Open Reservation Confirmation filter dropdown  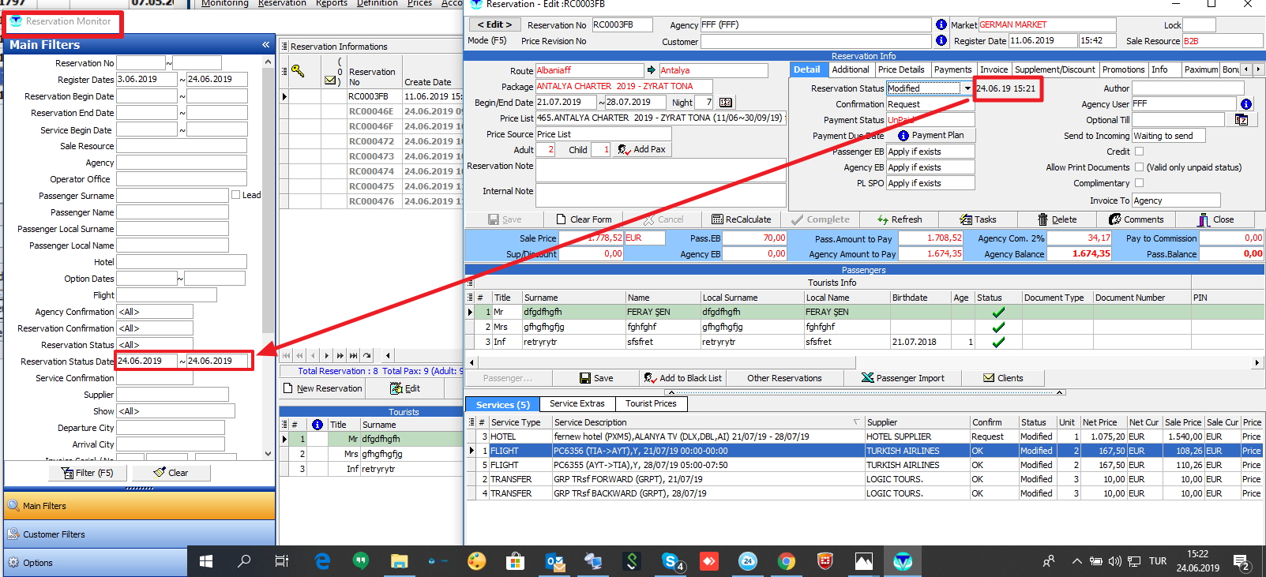tap(155, 328)
